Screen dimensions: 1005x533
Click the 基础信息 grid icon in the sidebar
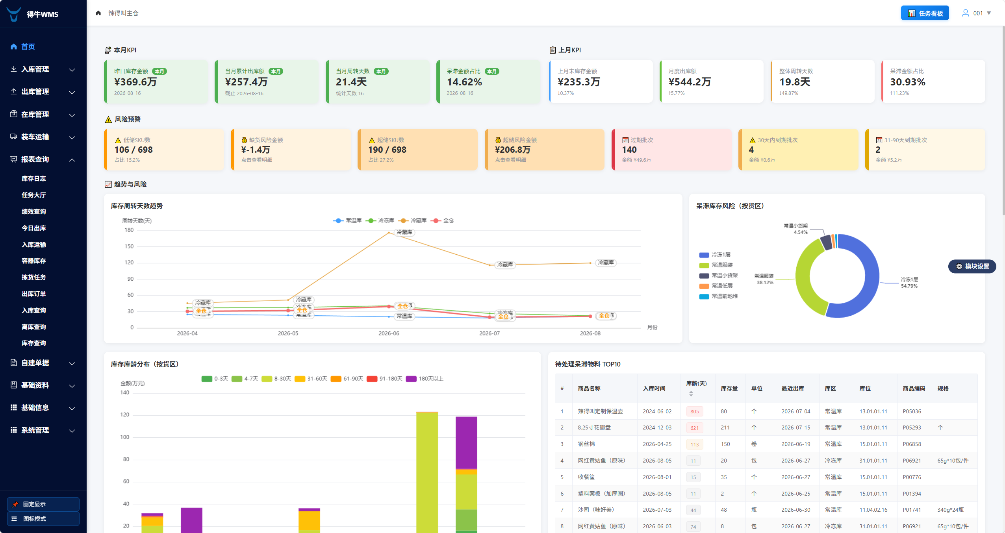click(14, 407)
